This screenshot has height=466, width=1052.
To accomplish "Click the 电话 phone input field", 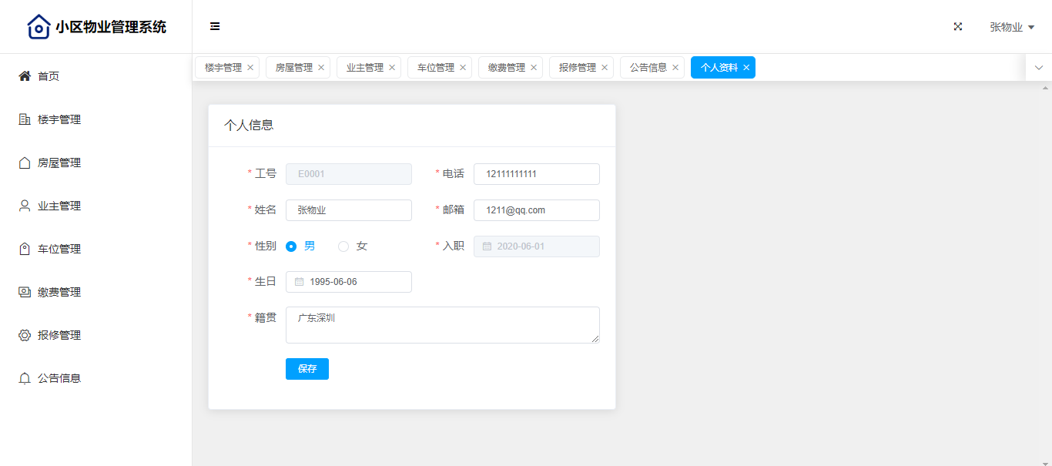I will (x=536, y=174).
